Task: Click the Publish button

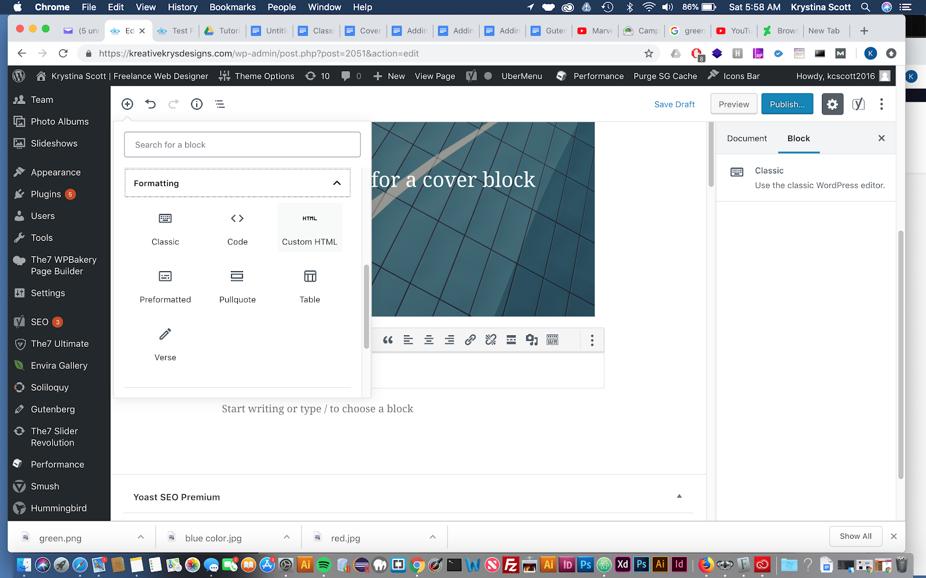Action: [x=787, y=104]
